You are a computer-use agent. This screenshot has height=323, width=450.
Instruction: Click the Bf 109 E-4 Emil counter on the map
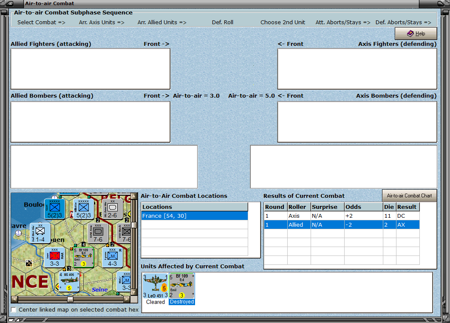[x=84, y=257]
